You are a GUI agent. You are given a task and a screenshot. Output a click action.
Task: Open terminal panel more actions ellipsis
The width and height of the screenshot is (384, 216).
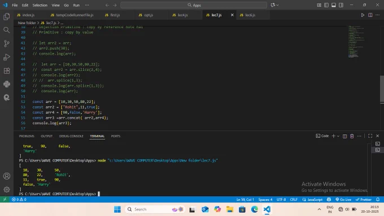tap(359, 136)
